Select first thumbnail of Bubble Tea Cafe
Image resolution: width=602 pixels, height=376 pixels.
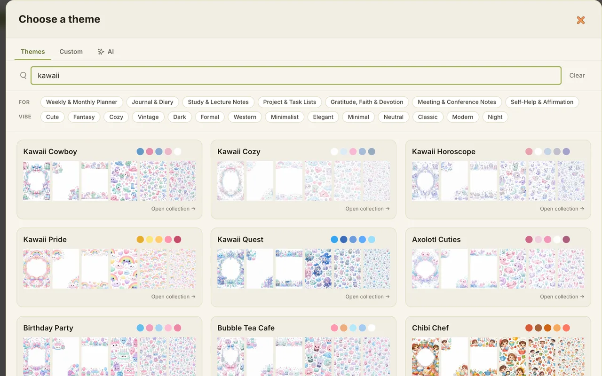coord(231,356)
